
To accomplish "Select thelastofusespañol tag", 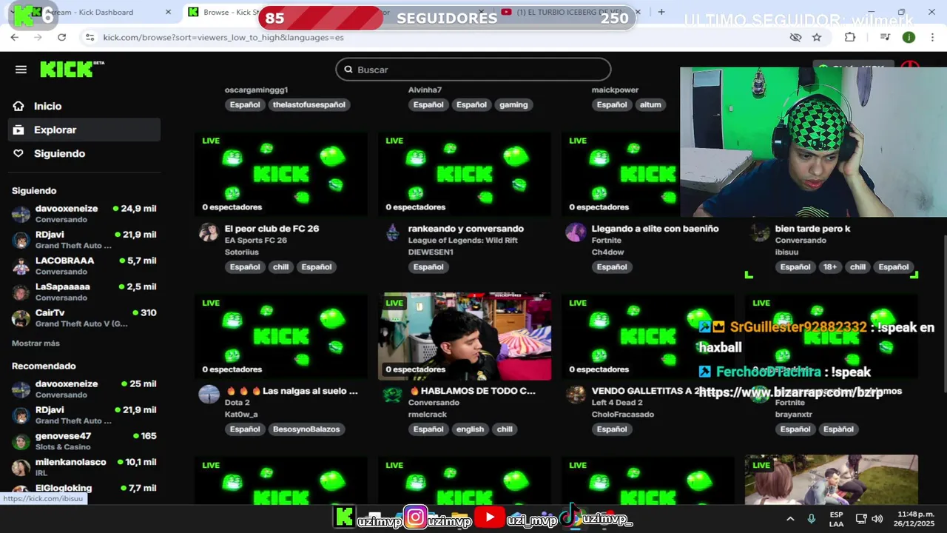I will 309,104.
